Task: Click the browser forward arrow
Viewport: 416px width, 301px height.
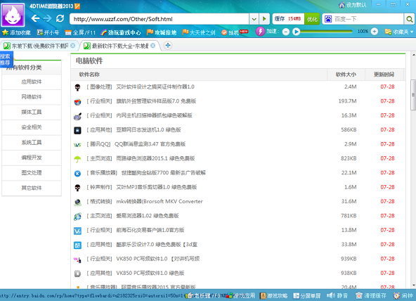Action: click(x=48, y=18)
